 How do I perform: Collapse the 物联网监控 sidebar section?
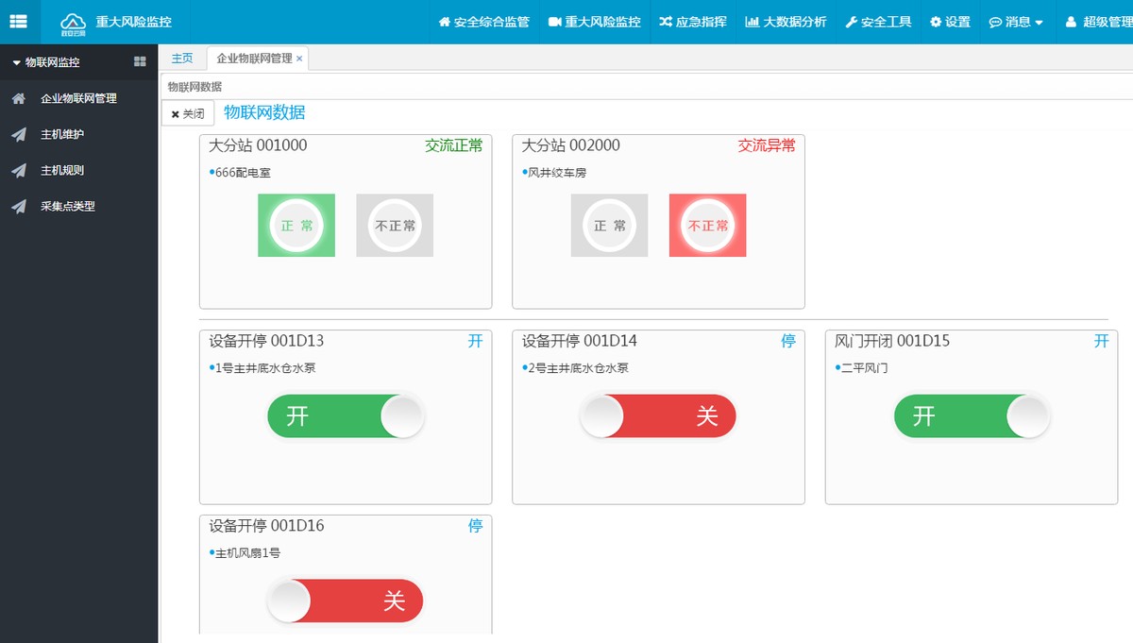45,62
